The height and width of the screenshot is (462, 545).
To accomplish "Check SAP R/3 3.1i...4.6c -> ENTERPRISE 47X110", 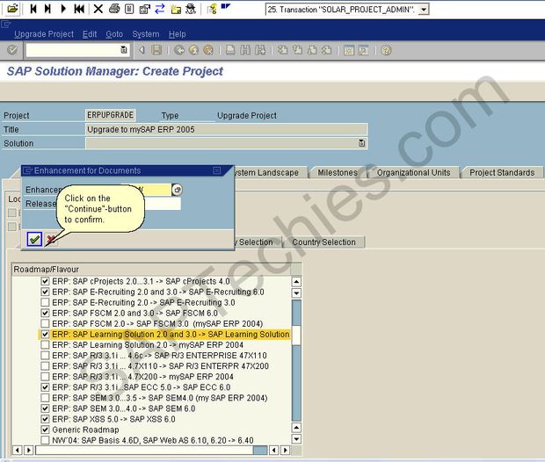I will [x=45, y=356].
